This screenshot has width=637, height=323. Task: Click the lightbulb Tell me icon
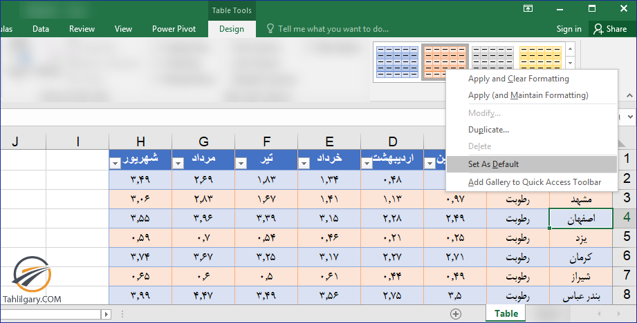pyautogui.click(x=270, y=28)
